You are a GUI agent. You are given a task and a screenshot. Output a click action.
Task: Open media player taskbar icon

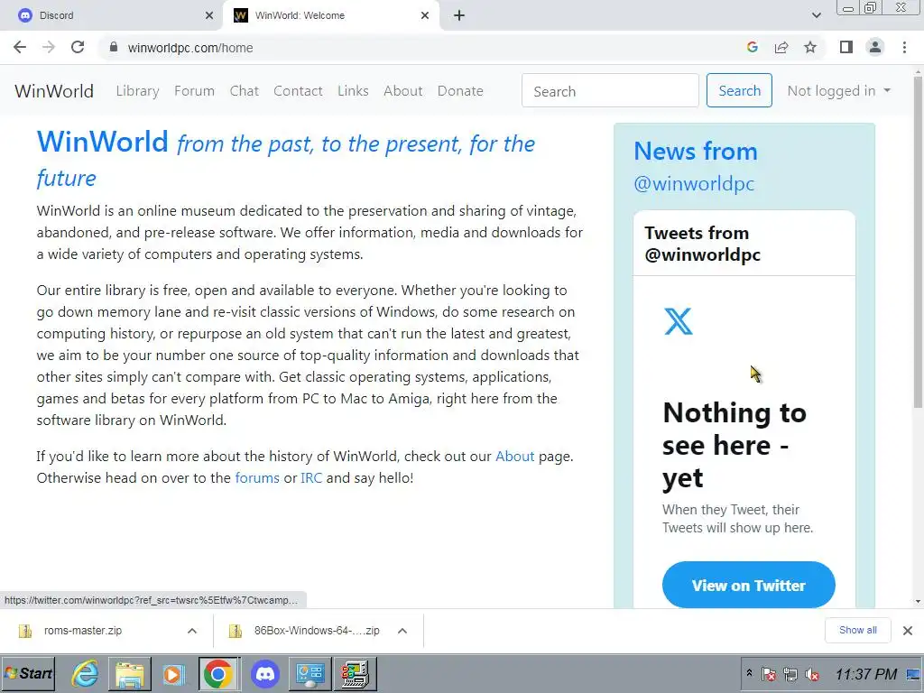tap(174, 673)
